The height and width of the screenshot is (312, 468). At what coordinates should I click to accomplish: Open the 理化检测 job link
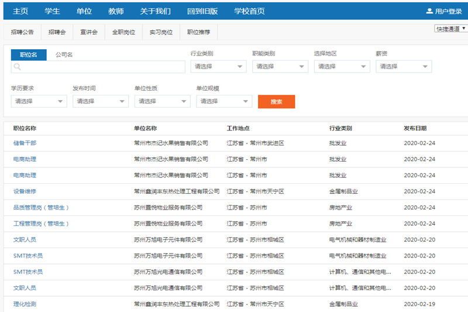tap(25, 304)
